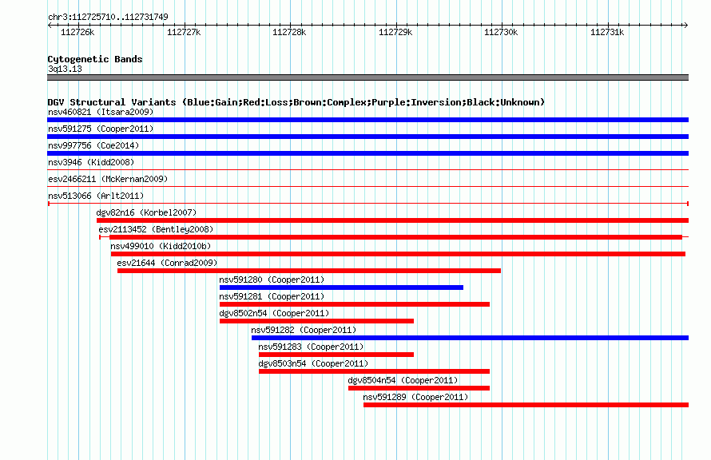Select the blue nsv997756 gain bar
The image size is (711, 460).
pyautogui.click(x=367, y=153)
